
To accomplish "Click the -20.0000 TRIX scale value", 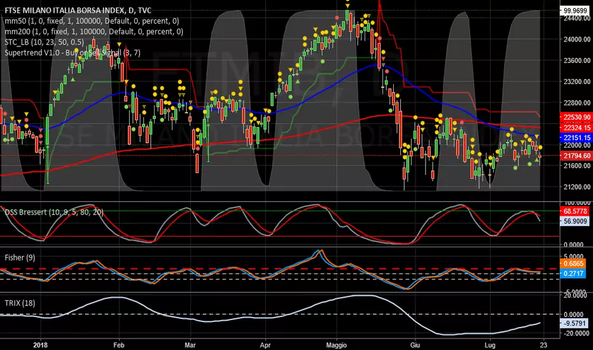I will (x=576, y=333).
